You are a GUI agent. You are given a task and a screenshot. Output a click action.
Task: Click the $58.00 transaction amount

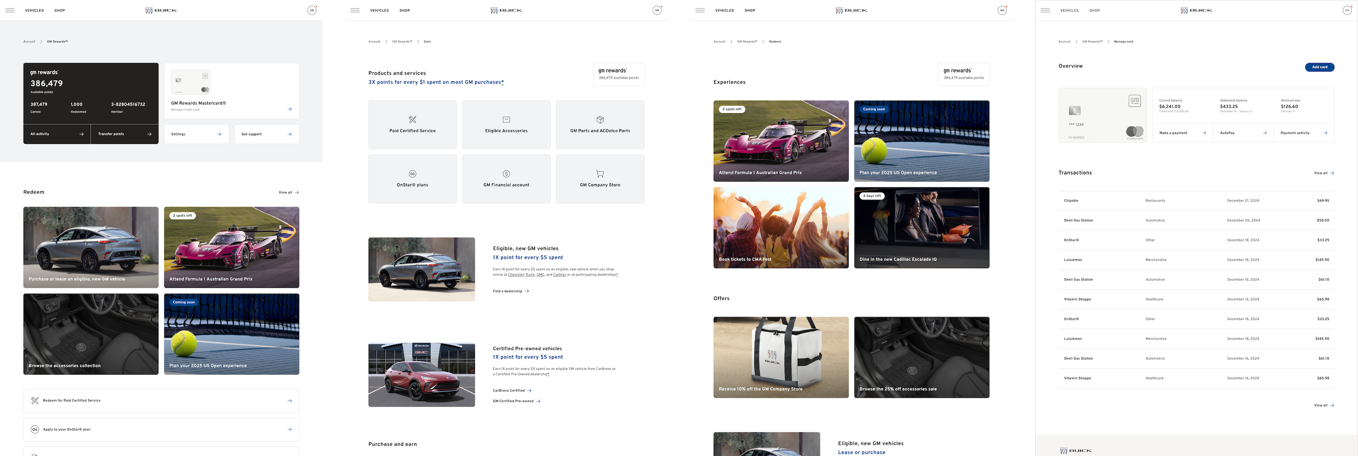[x=1323, y=220]
